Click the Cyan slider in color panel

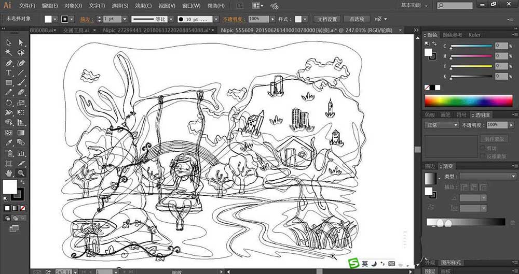[471, 46]
